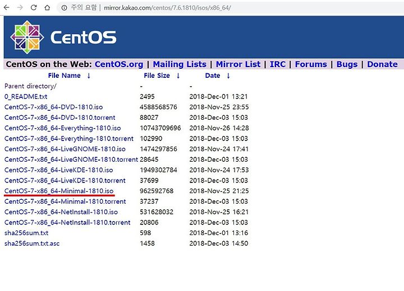Sort by Date arrow

click(228, 76)
